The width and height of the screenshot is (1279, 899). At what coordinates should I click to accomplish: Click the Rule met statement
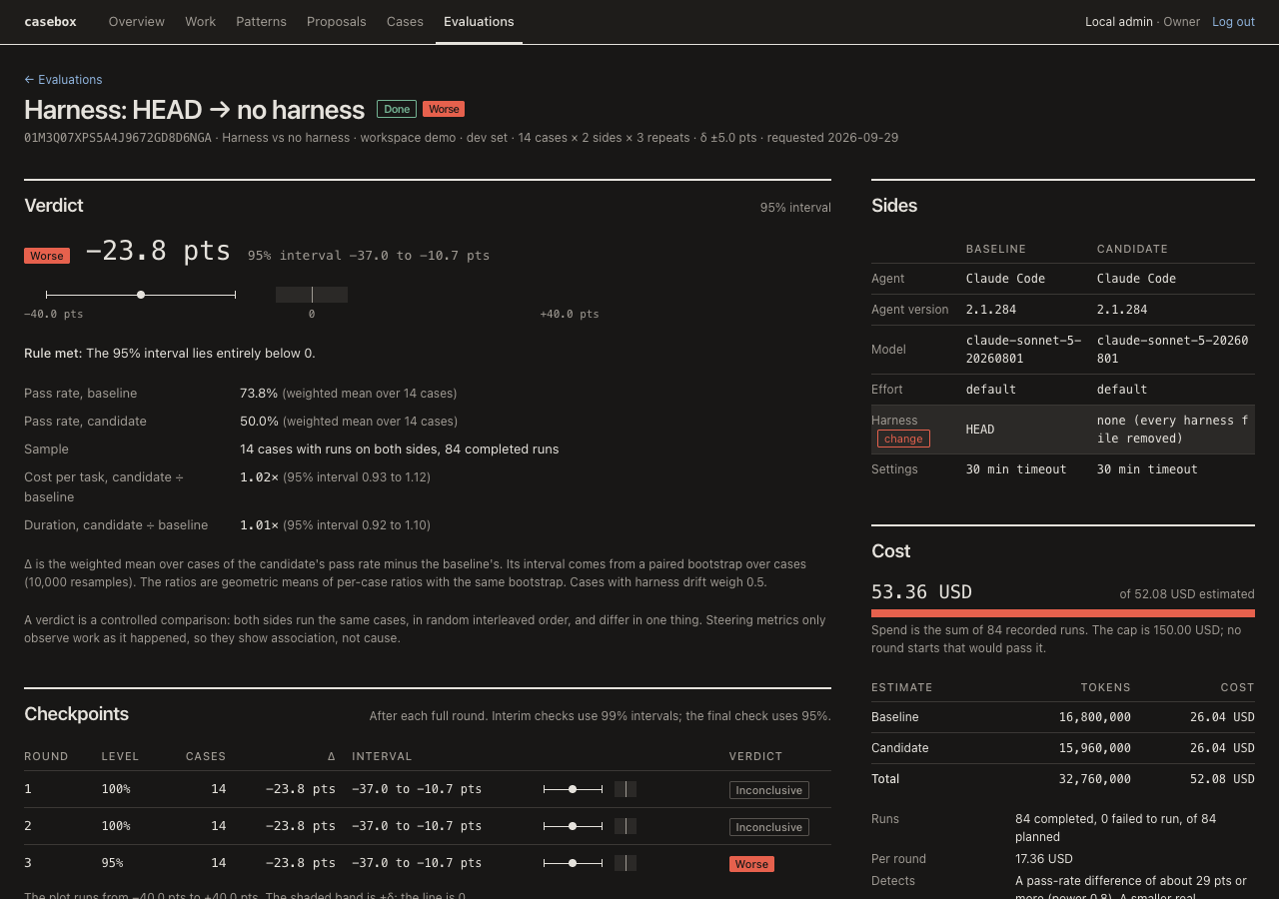(x=170, y=354)
